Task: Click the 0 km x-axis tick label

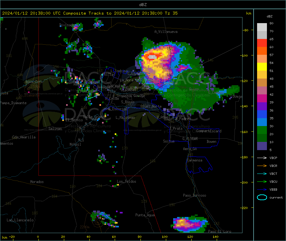Action: click(x=38, y=237)
